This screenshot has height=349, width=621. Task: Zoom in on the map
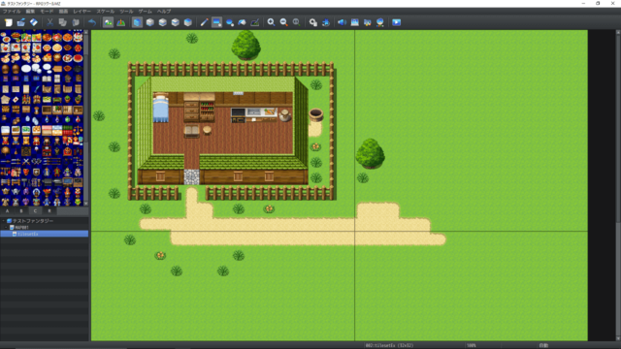(271, 22)
